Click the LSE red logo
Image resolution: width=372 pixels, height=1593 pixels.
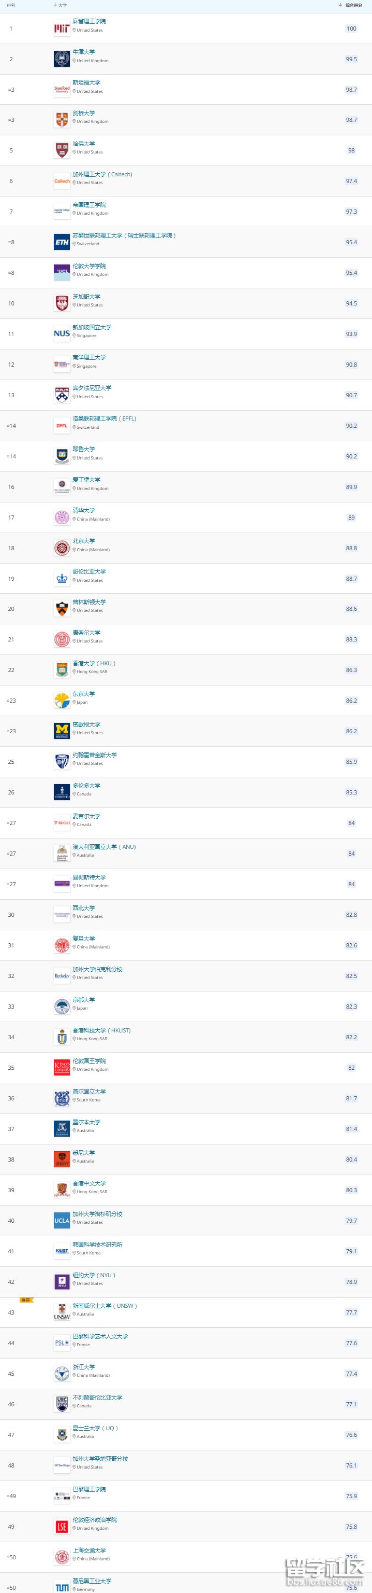62,1526
